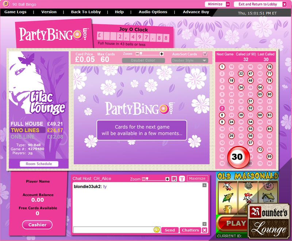Viewport: 292px width, 241px height.
Task: Click Exit and Return to Lobby
Action: pos(260,4)
